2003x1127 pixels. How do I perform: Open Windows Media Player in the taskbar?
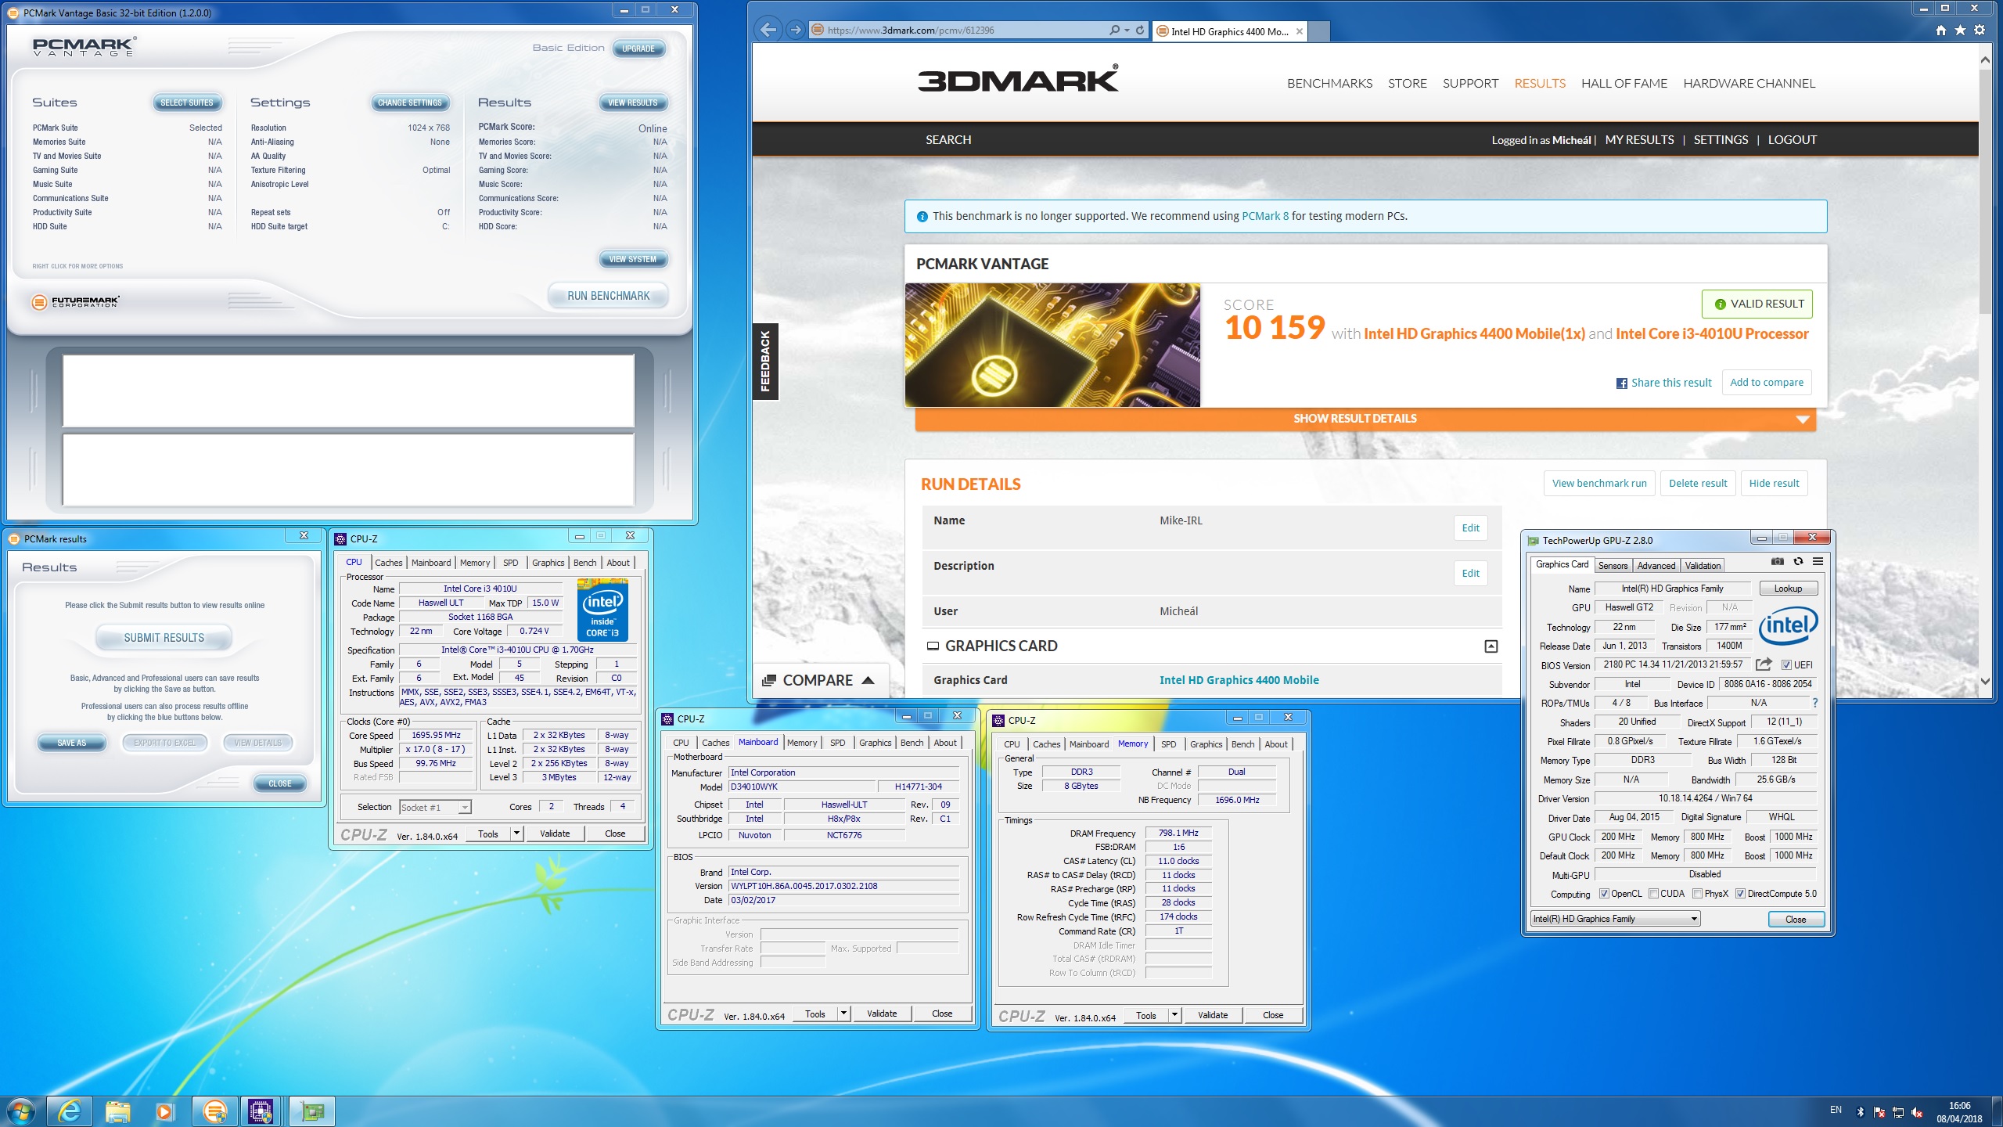pos(164,1111)
